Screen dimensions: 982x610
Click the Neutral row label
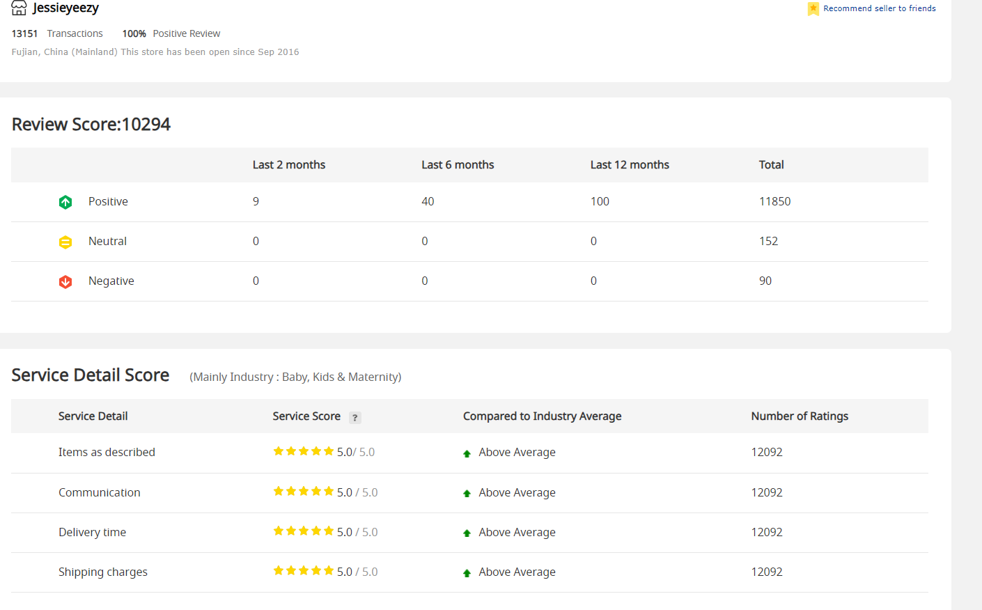(107, 241)
